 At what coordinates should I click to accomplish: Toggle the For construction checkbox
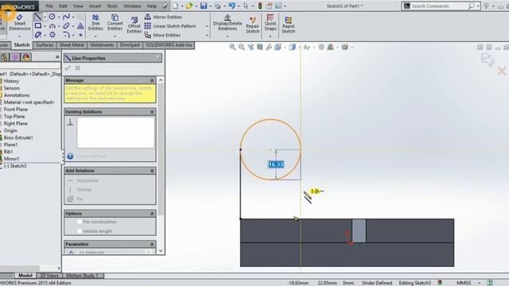click(x=80, y=222)
